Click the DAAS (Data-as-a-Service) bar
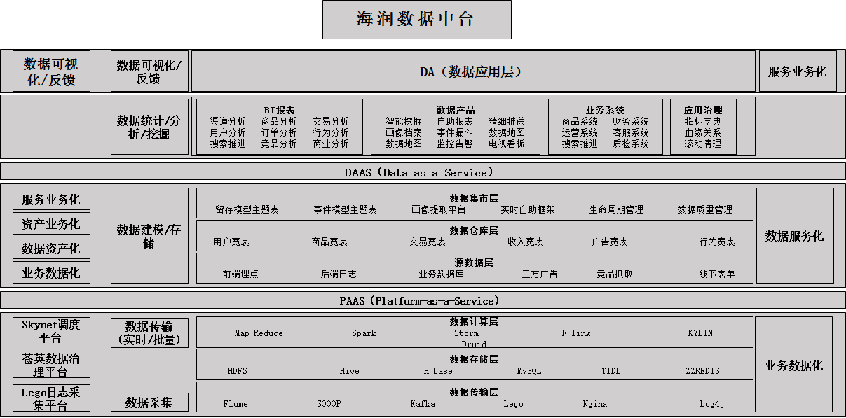Screen dimensions: 846x418 pos(423,172)
